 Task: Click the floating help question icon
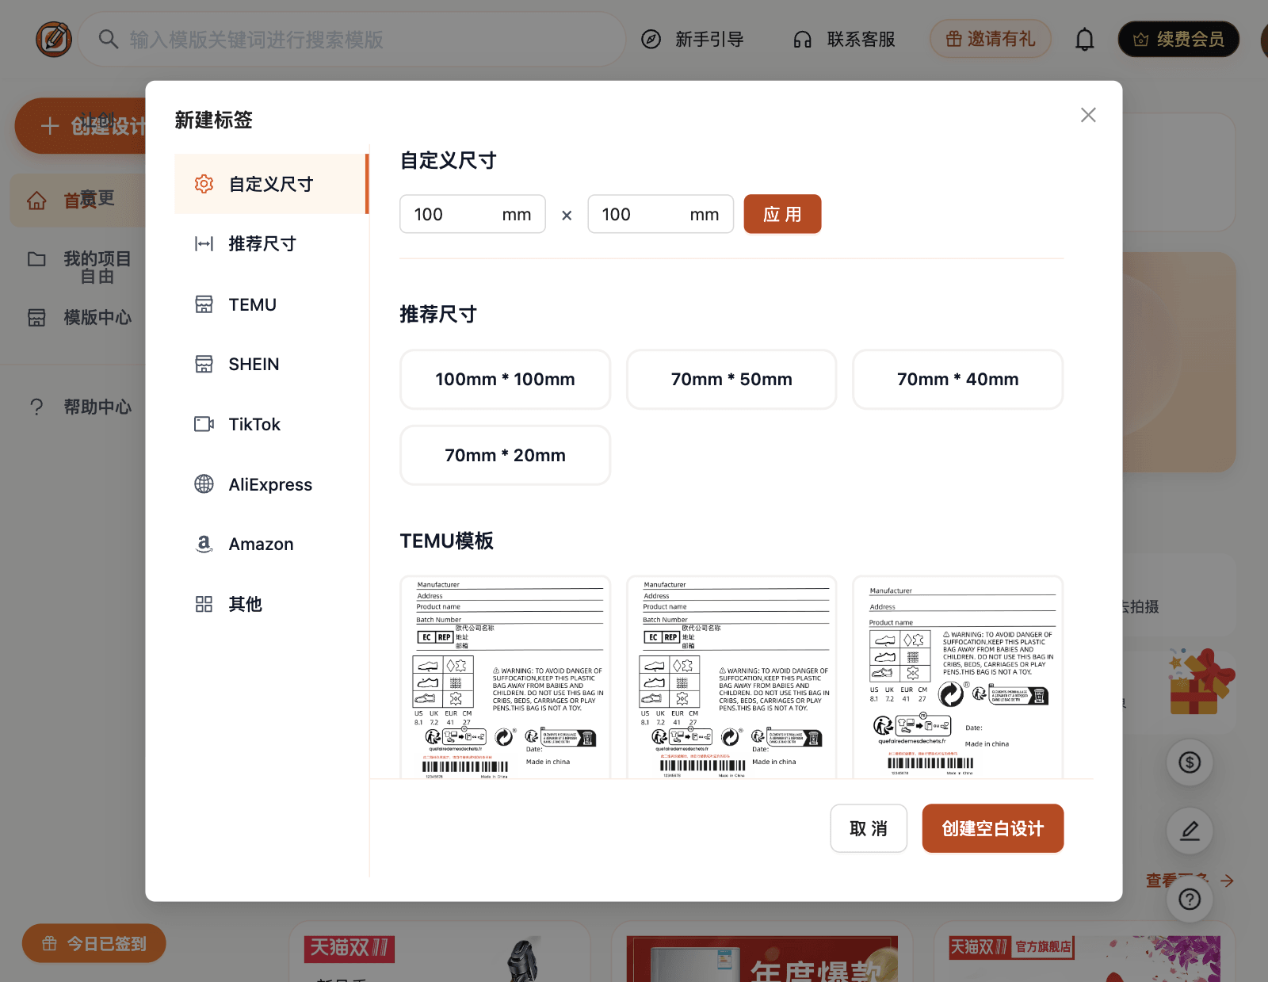[1190, 899]
